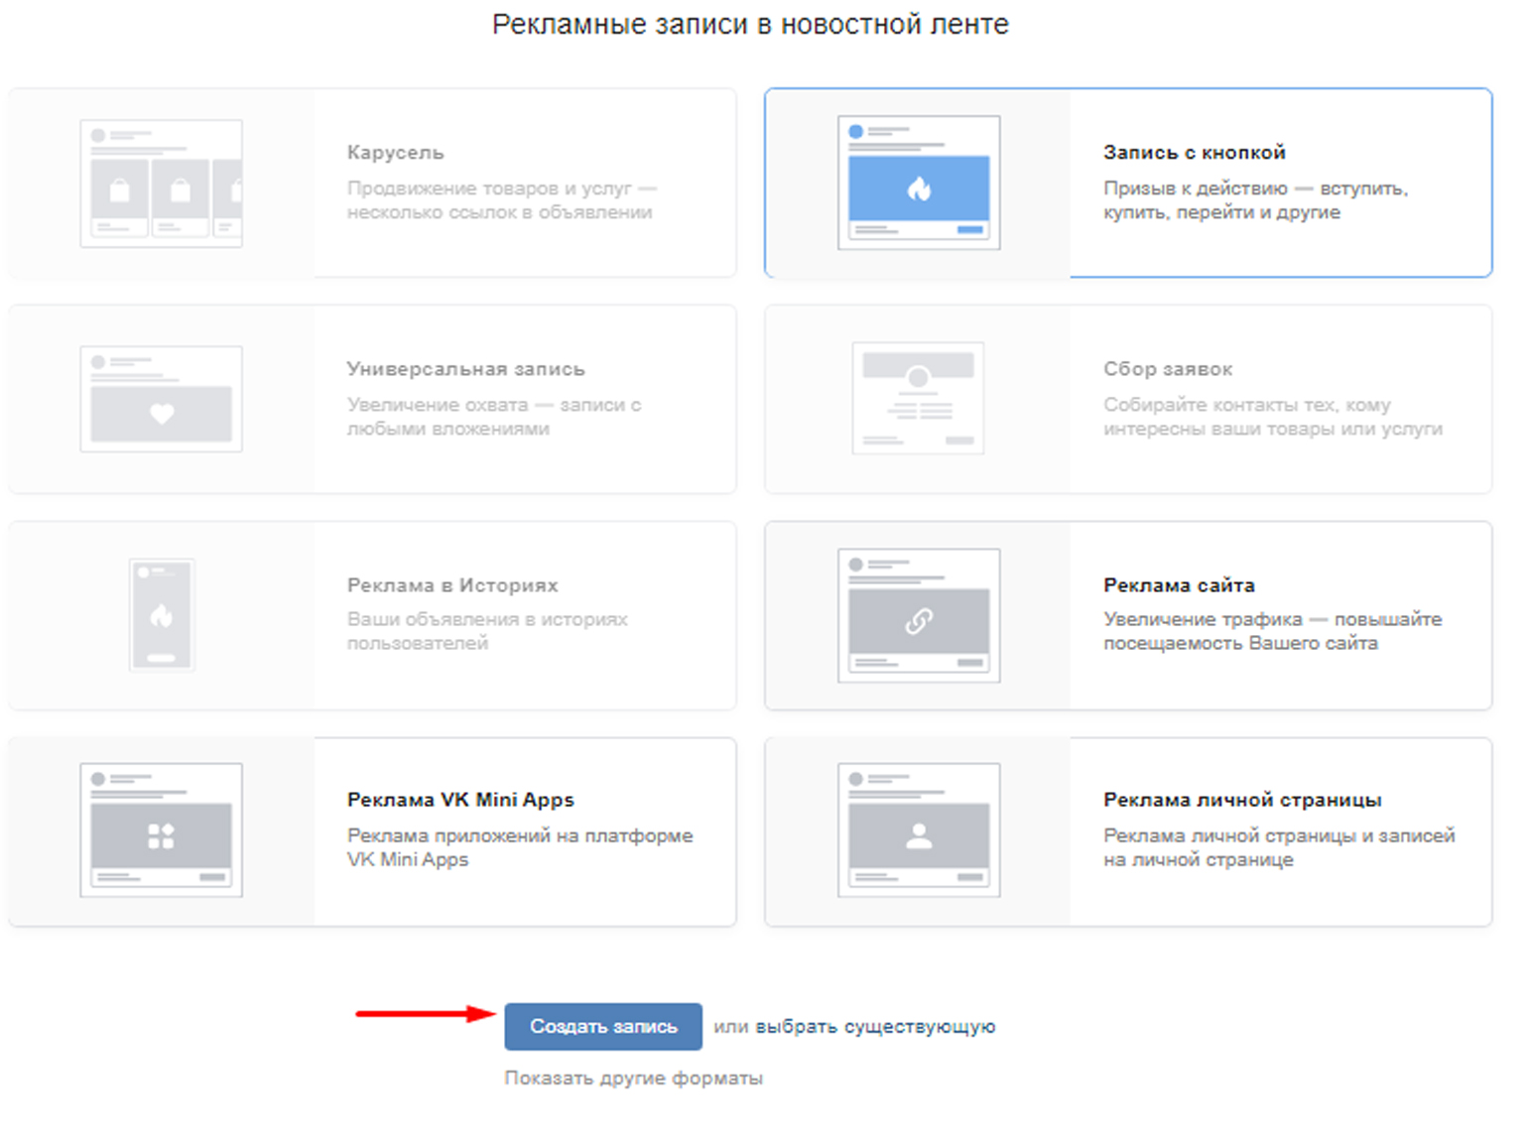The image size is (1530, 1144).
Task: Click the Сбор заявок form icon
Action: (x=918, y=398)
